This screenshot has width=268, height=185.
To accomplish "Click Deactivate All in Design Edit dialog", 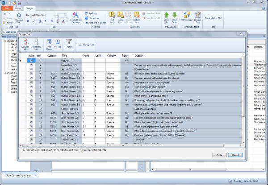I will (x=36, y=44).
